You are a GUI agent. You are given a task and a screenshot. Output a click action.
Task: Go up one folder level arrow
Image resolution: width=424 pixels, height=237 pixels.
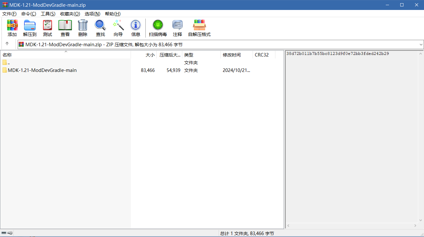coord(7,44)
